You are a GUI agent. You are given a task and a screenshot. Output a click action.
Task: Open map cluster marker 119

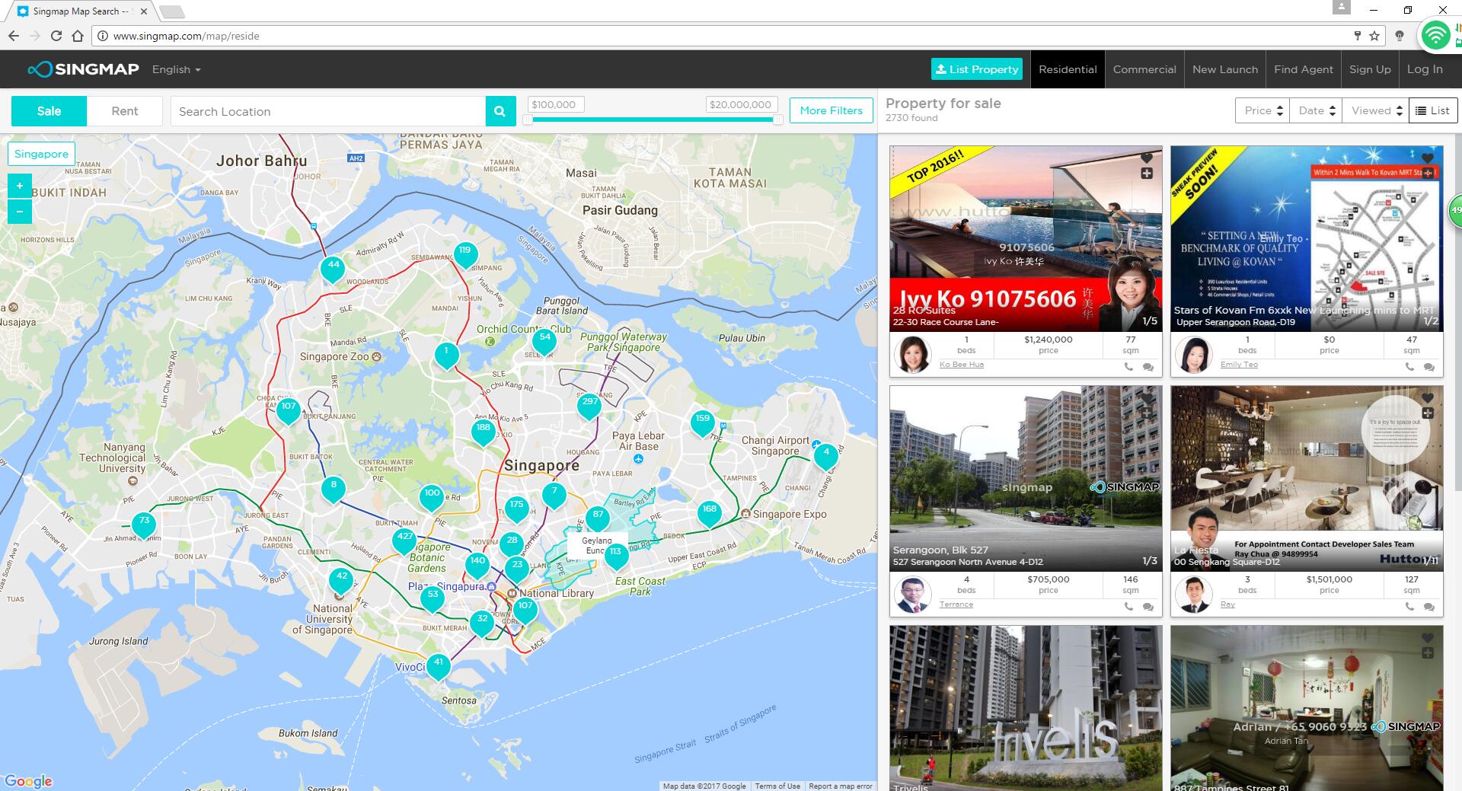pyautogui.click(x=465, y=254)
